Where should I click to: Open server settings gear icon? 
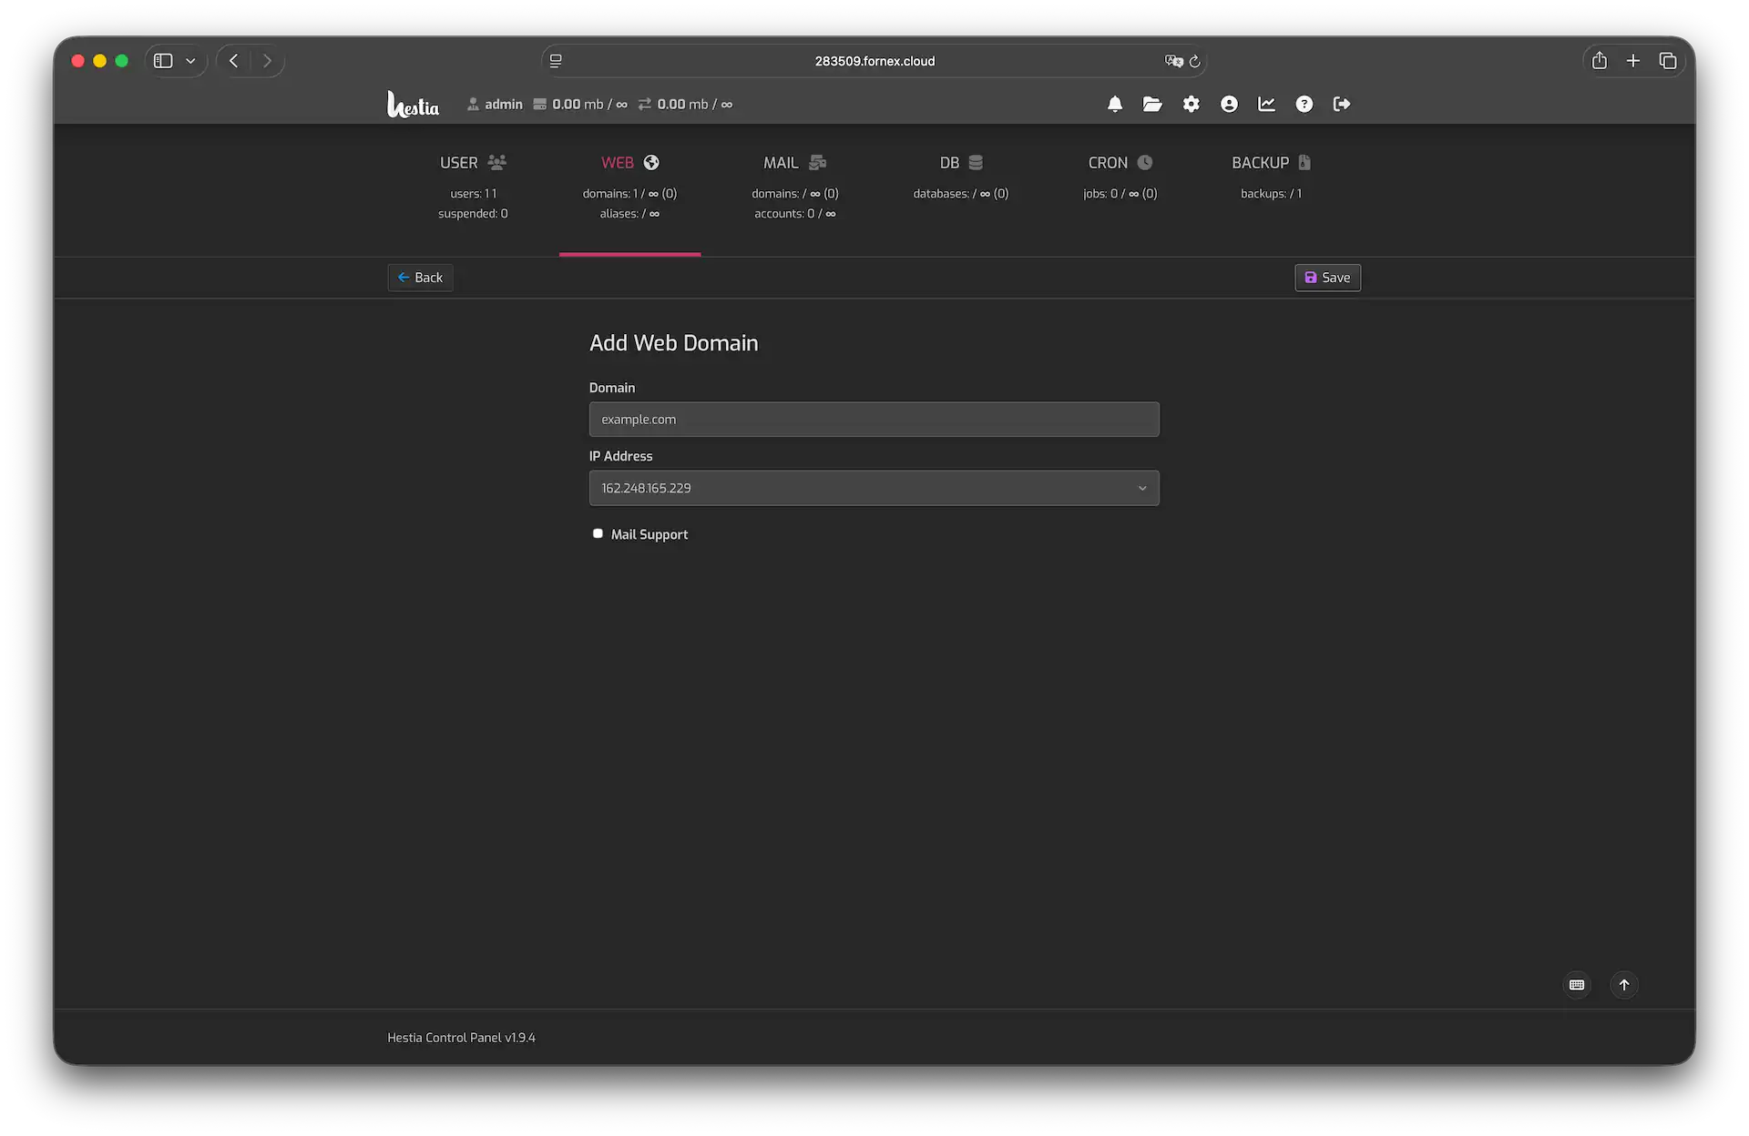tap(1191, 105)
